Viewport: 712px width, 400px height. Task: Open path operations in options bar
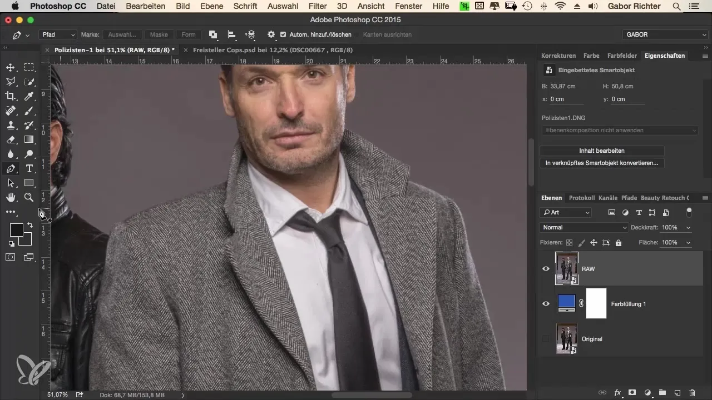[x=212, y=34]
